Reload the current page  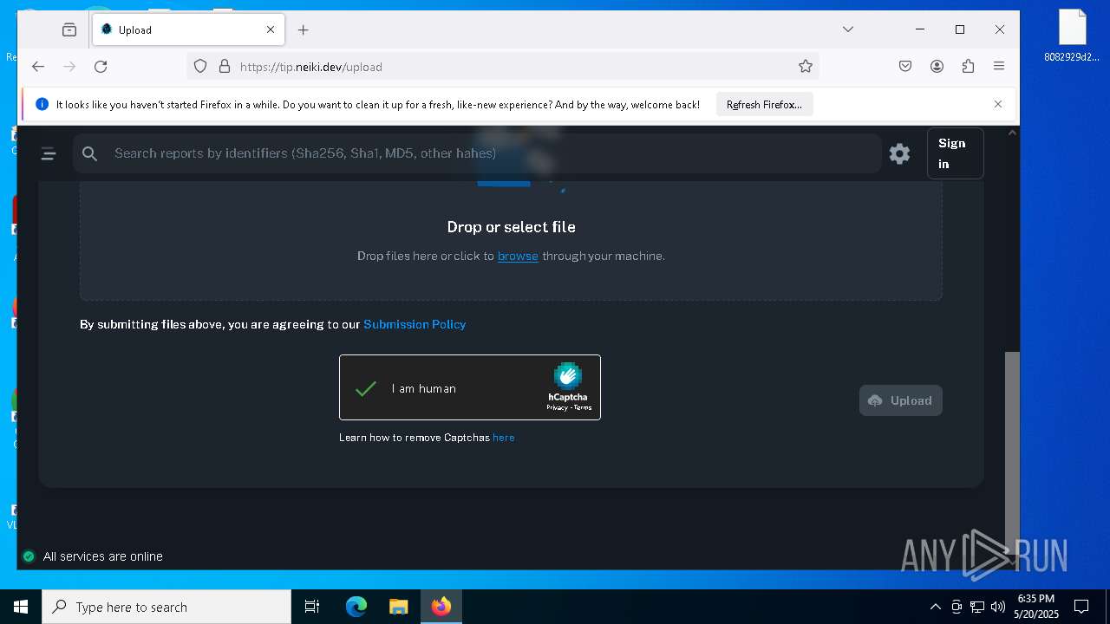(101, 67)
